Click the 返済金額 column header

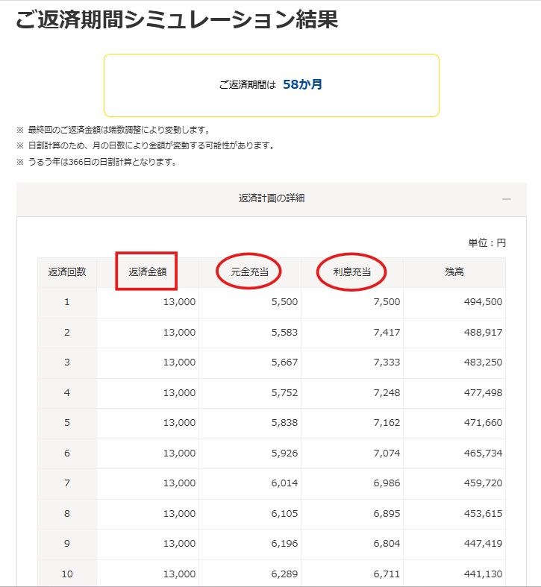pyautogui.click(x=147, y=272)
